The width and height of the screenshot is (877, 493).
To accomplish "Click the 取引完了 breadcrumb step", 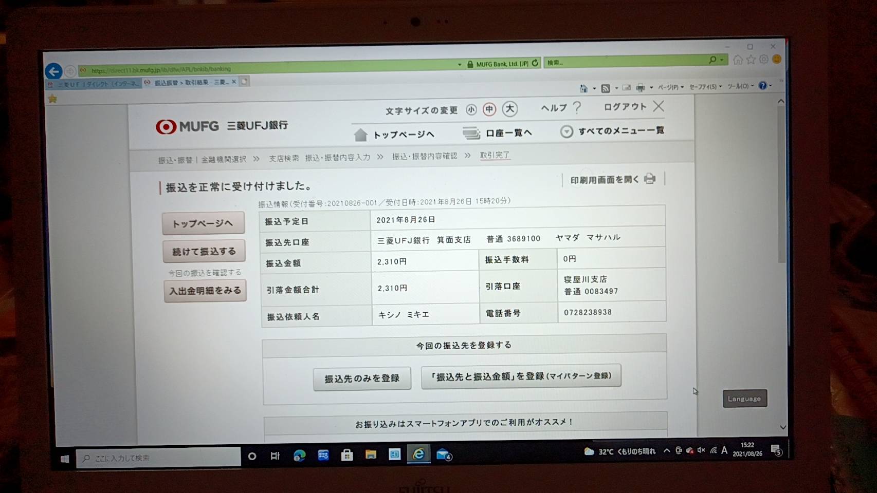I will tap(495, 155).
